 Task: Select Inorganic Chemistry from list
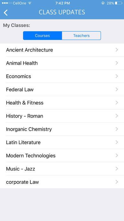click(62, 129)
